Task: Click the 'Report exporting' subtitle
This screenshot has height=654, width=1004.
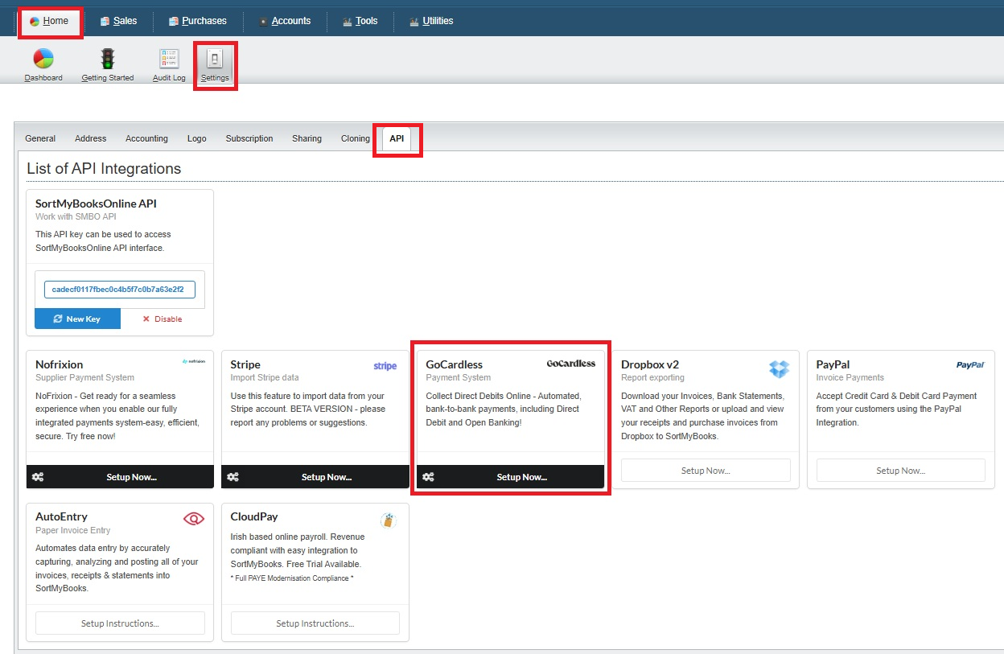Action: 652,377
